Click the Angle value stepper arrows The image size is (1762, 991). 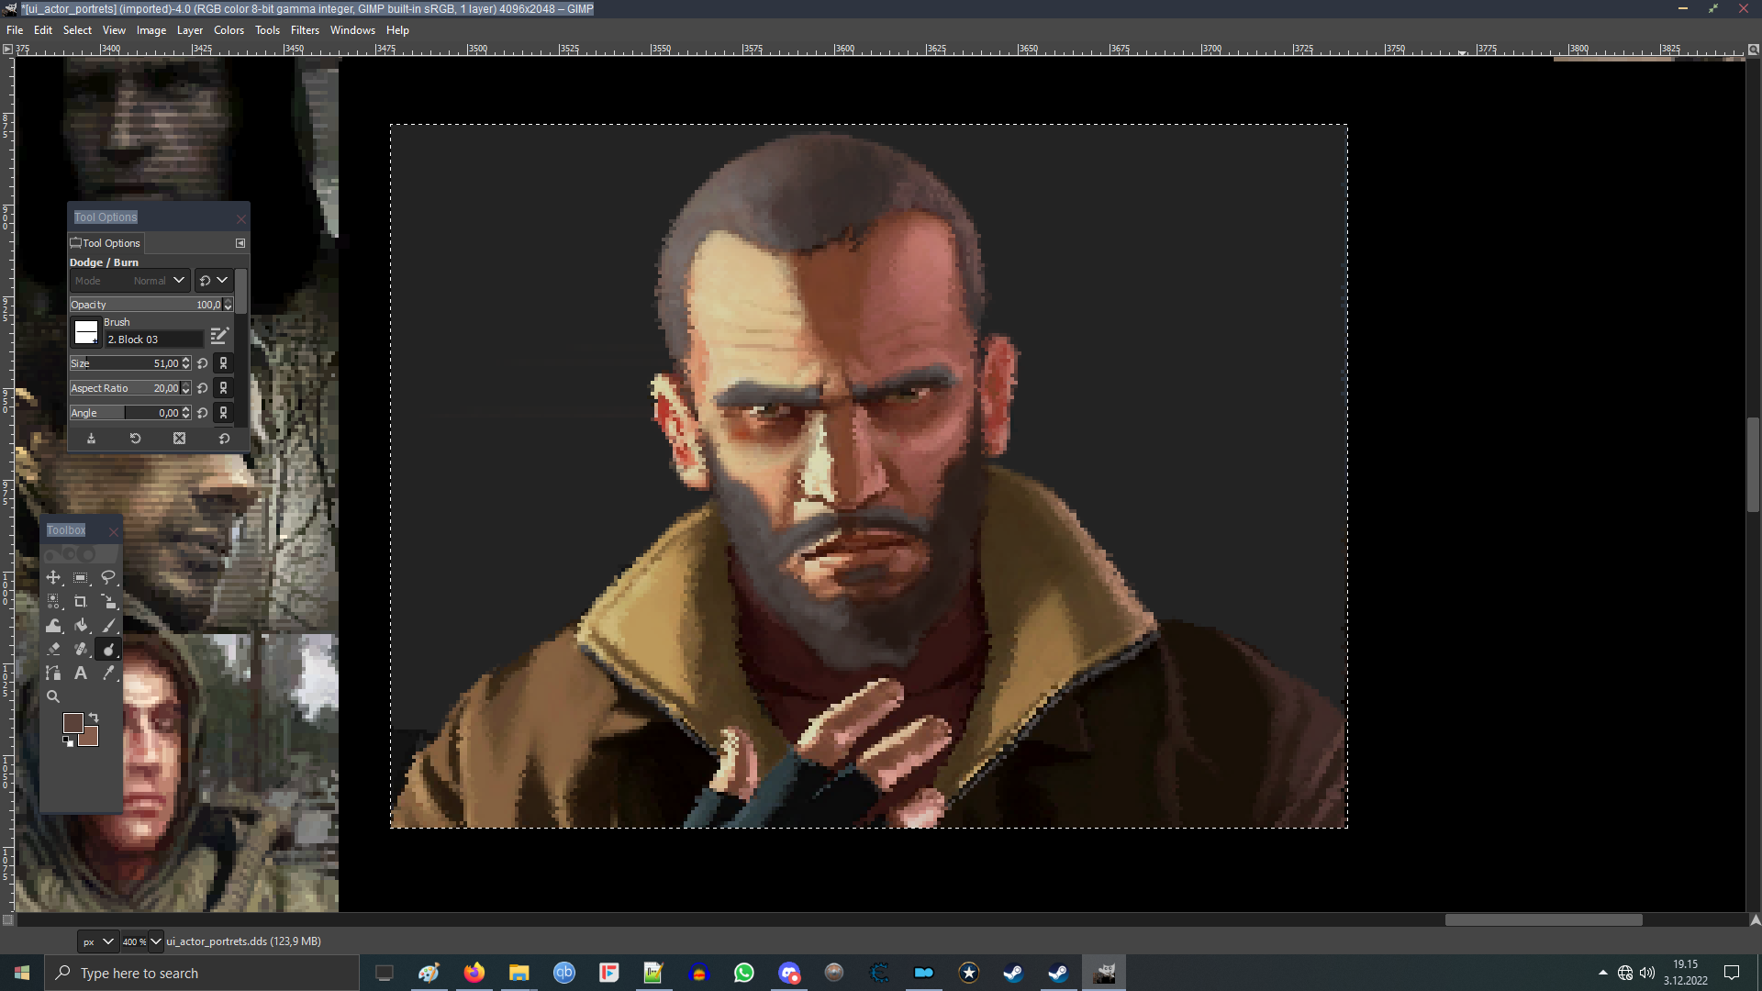pos(186,413)
